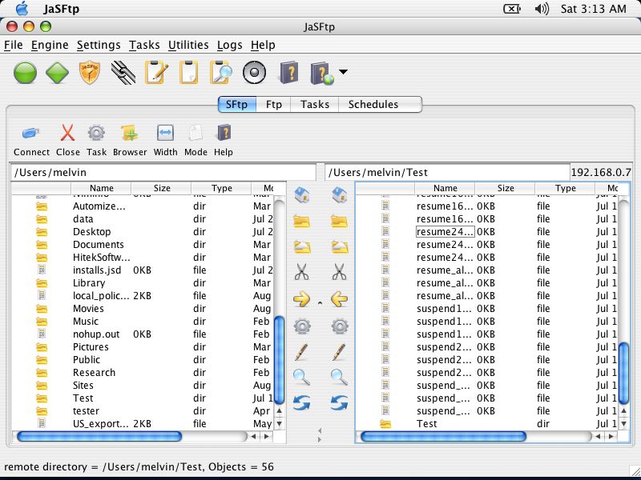
Task: Click the remote home directory icon
Action: (x=340, y=195)
